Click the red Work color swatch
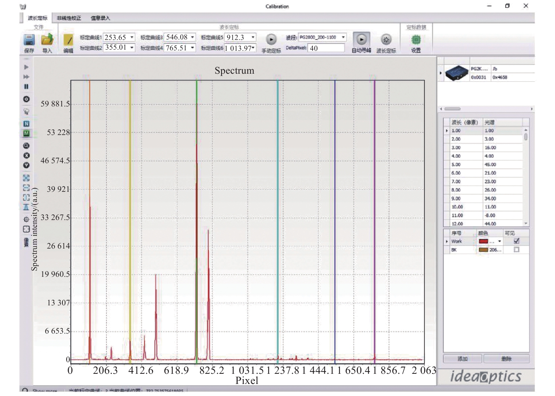555x396 pixels. 484,241
